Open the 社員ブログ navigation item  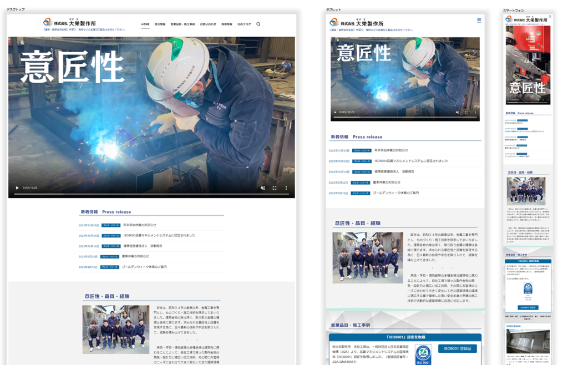click(244, 24)
